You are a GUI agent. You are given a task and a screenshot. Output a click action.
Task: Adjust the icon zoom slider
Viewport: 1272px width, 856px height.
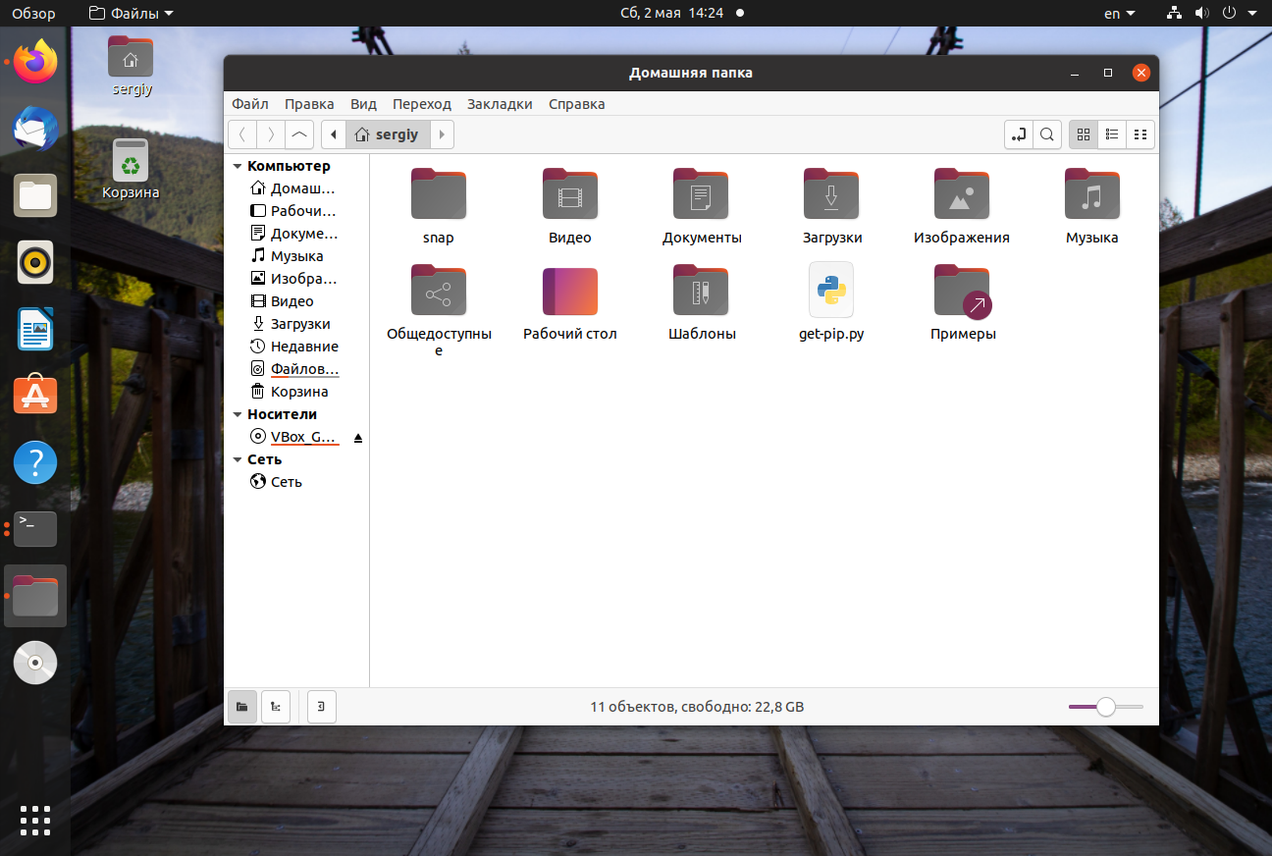coord(1106,707)
